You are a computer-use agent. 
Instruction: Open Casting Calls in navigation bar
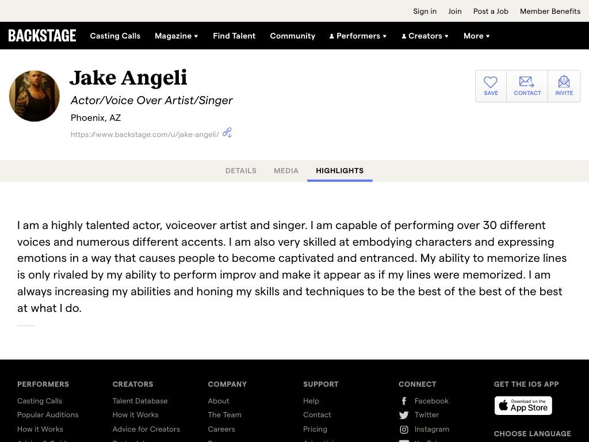pyautogui.click(x=115, y=36)
